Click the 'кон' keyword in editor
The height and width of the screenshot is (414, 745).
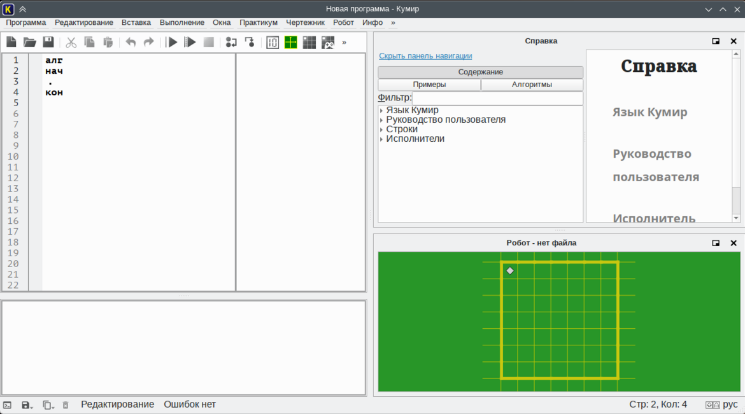(x=54, y=93)
